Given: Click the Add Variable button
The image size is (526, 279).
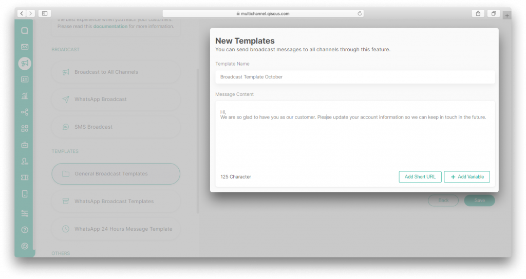Looking at the screenshot, I should 467,177.
